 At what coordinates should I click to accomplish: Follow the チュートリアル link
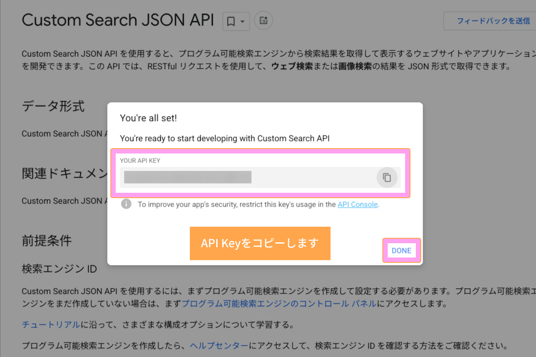(x=51, y=324)
